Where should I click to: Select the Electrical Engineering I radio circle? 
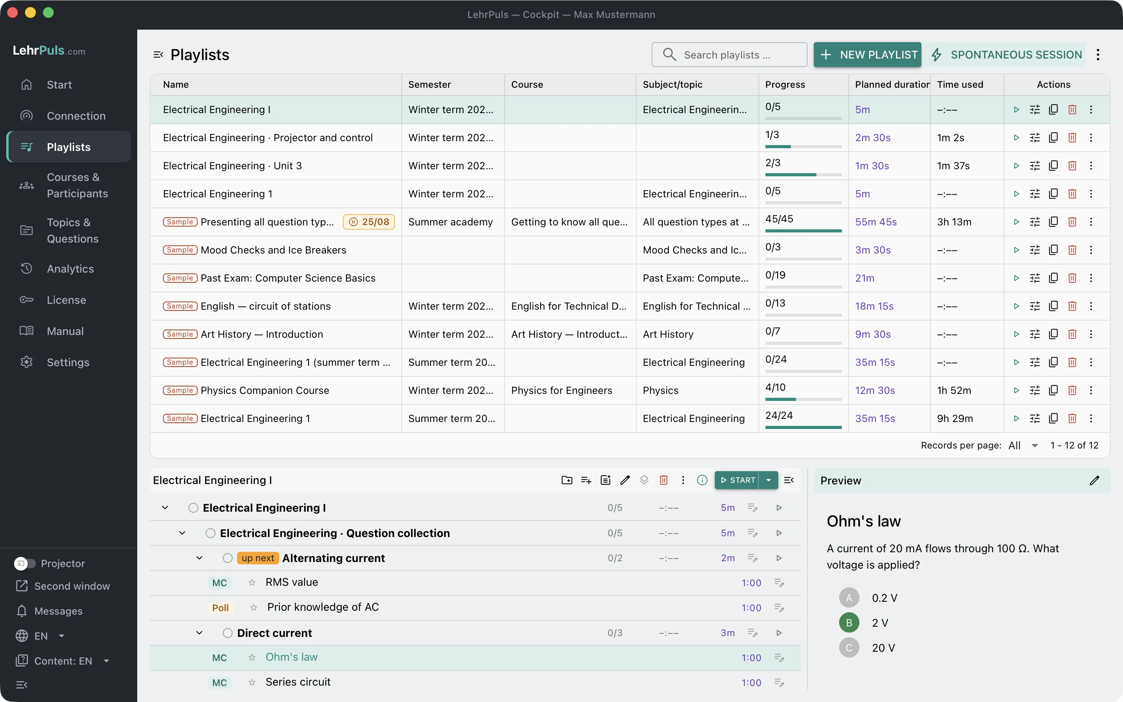click(193, 508)
